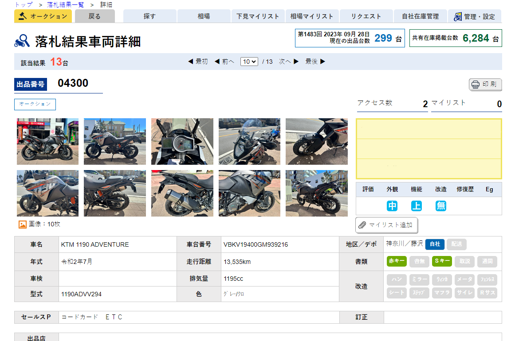Open the engine side close-up thumbnail
This screenshot has width=515, height=341.
(x=250, y=193)
